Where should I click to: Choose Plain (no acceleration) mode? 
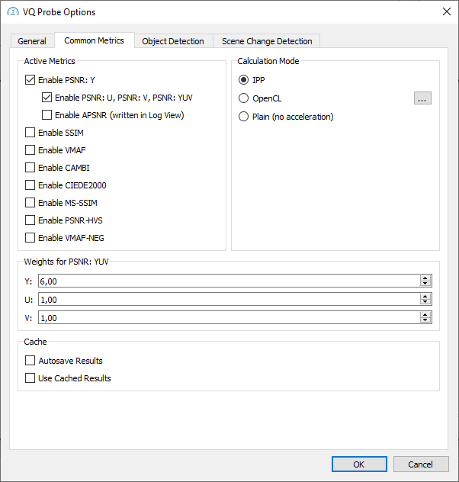[243, 117]
